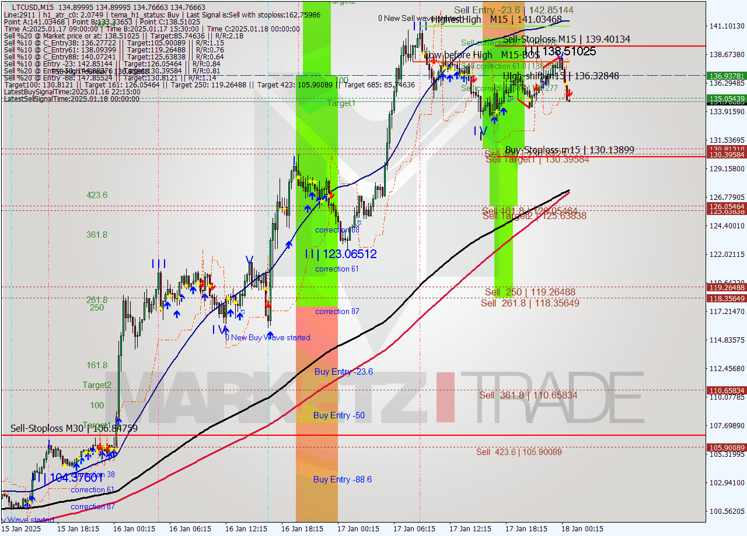Screen dimensions: 747x536
Task: Click the '0 New Sell wave started' label
Action: coord(420,19)
